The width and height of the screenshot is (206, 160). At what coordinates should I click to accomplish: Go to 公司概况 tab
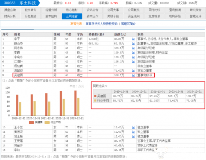pos(134,10)
